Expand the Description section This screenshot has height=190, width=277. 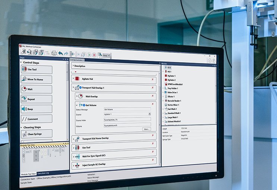pos(73,66)
